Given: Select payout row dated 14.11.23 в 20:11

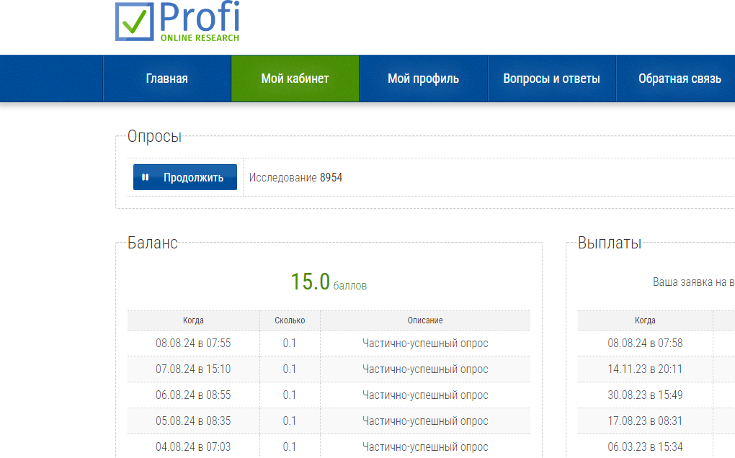Looking at the screenshot, I should click(645, 369).
